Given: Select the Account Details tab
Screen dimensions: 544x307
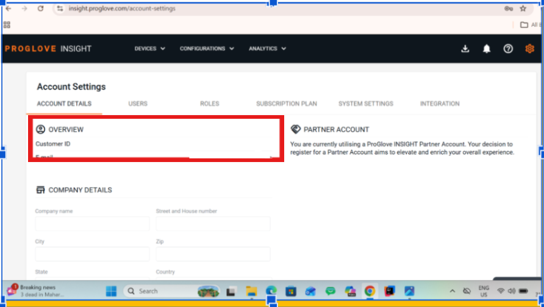Looking at the screenshot, I should [64, 104].
